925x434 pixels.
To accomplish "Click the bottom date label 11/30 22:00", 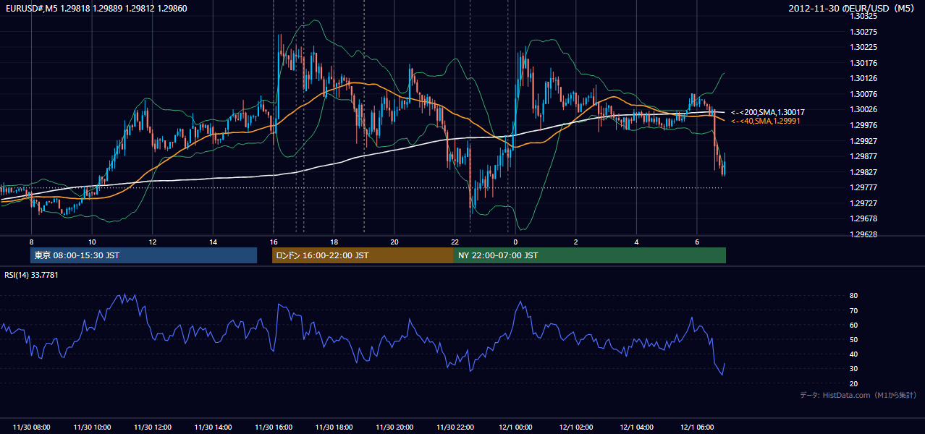I will tap(455, 427).
